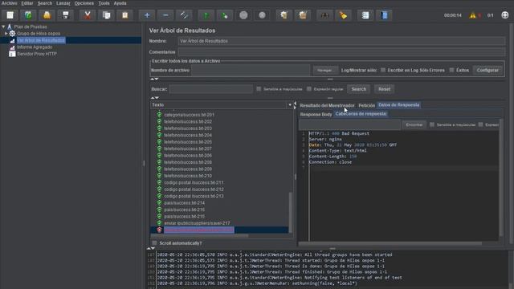Click the response headers horizontal scrollbar
This screenshot has height=289, width=514.
pos(390,243)
